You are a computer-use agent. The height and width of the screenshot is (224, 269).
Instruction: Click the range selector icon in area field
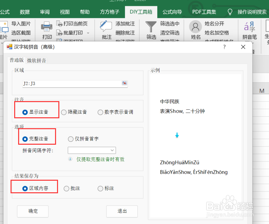click(x=124, y=83)
